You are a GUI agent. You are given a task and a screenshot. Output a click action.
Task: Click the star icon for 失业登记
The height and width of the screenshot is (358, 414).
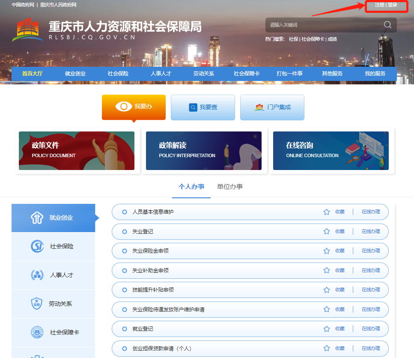click(x=327, y=231)
